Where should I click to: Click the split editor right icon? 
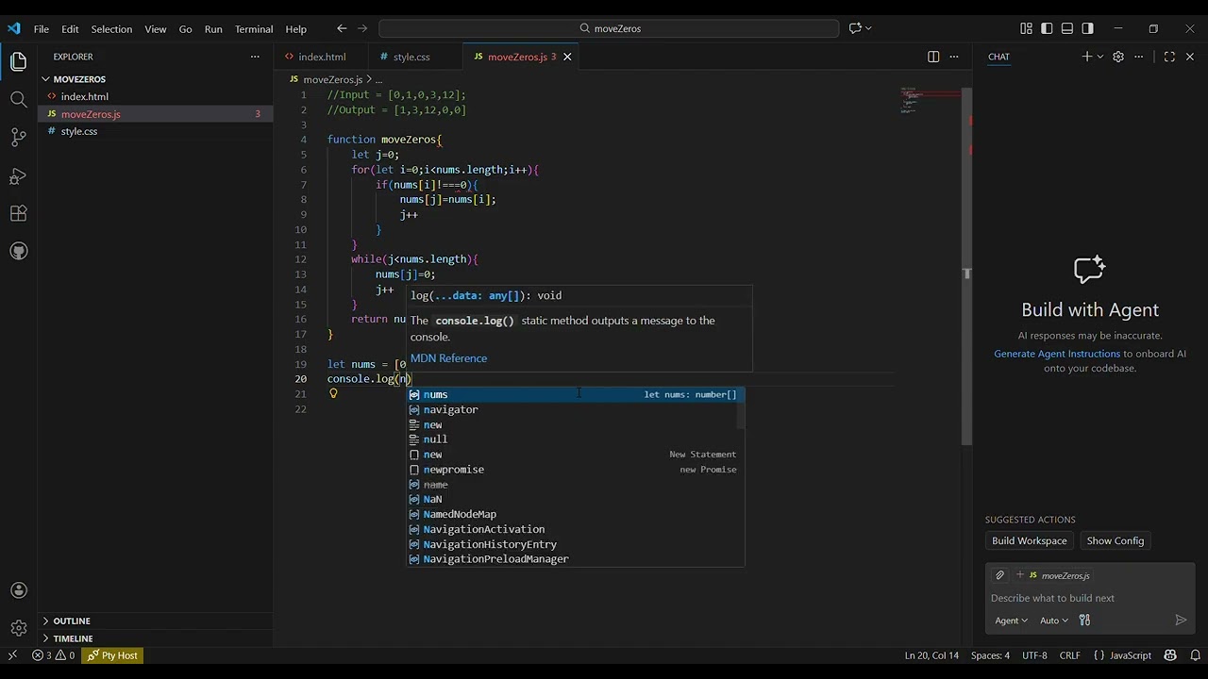pos(933,57)
